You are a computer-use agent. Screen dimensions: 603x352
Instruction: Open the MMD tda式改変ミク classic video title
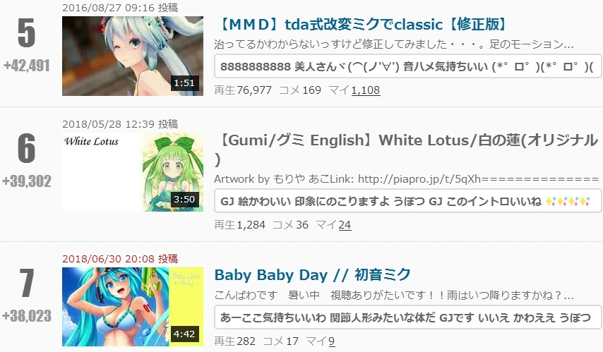pyautogui.click(x=361, y=25)
